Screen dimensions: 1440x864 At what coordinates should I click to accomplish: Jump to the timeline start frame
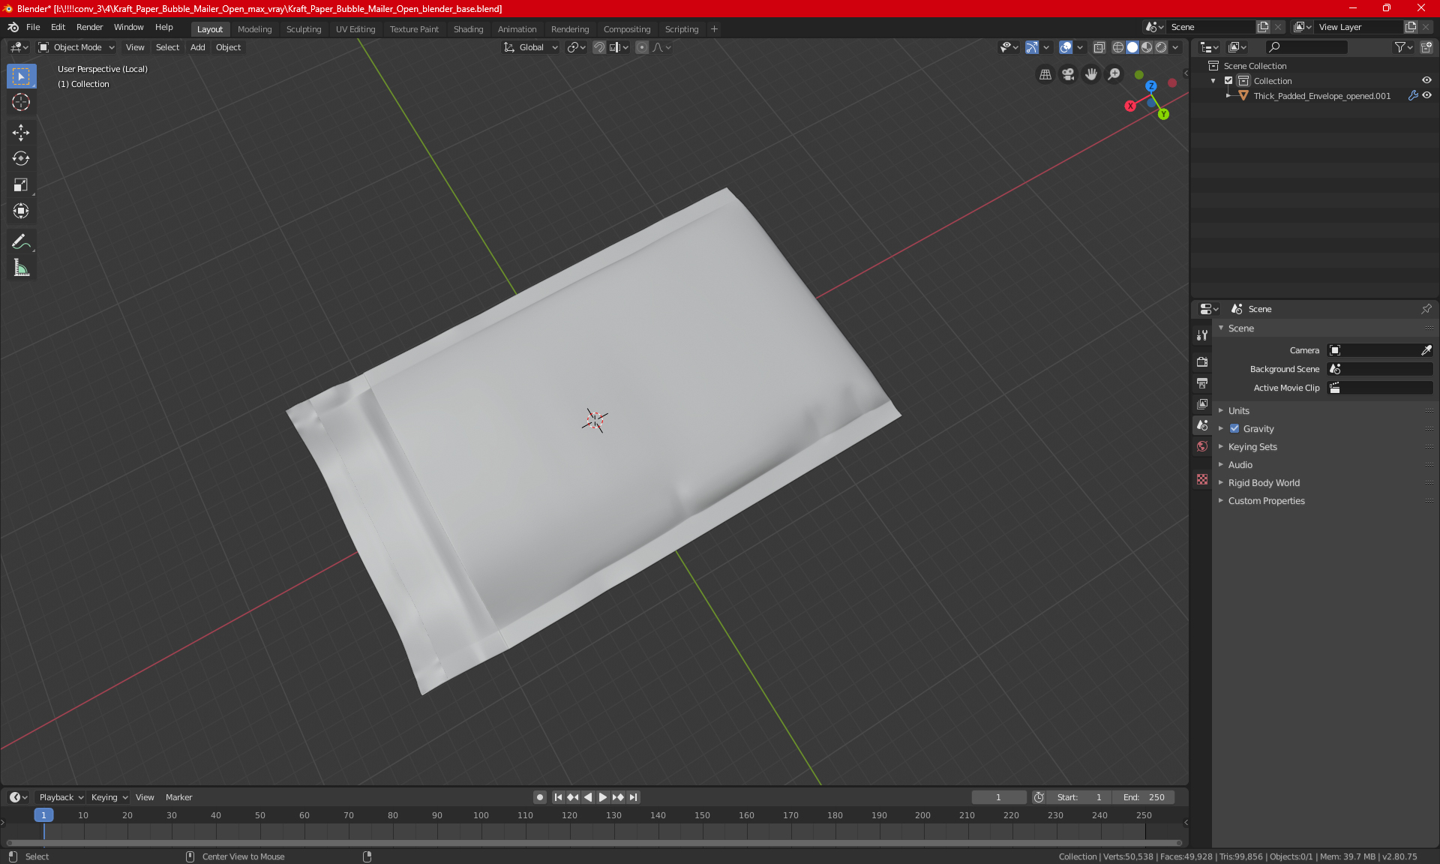(x=558, y=797)
